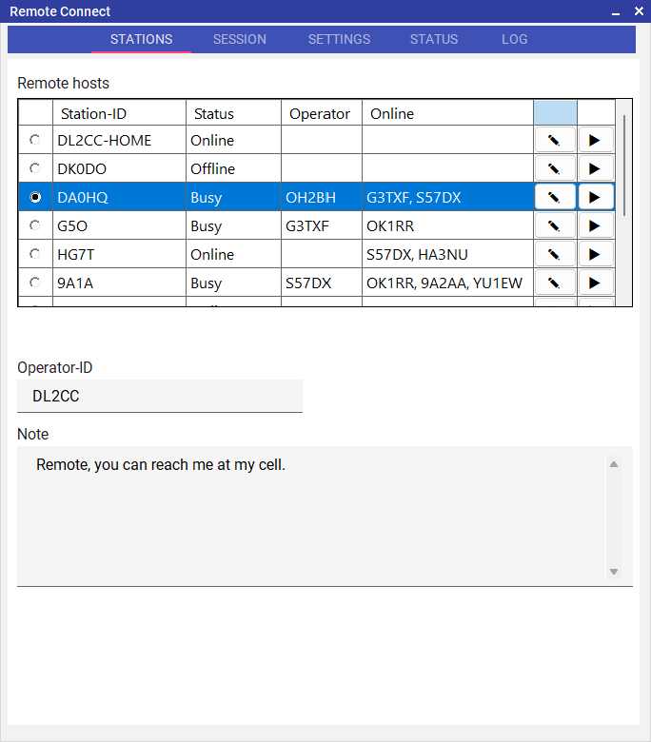This screenshot has width=651, height=742.
Task: Click the Note scroll down arrow
Action: coord(614,572)
